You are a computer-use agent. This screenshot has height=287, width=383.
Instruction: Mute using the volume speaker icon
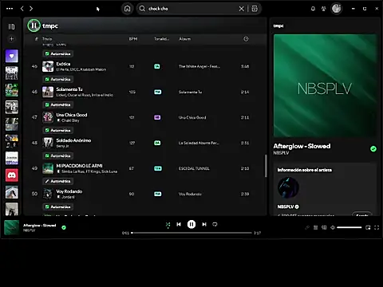[x=333, y=227]
